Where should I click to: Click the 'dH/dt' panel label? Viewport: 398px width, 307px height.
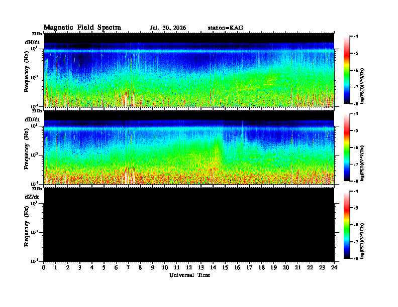[32, 42]
